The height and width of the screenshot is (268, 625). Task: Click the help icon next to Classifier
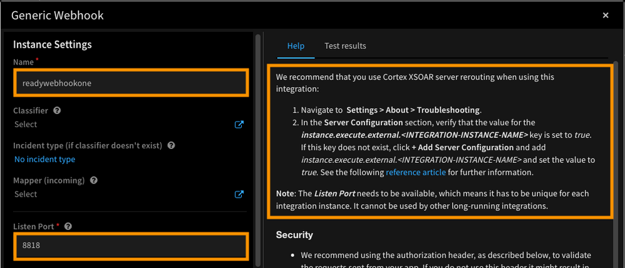tap(57, 111)
